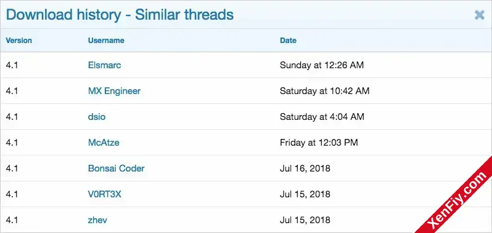Click the Download history overlay title
Viewport: 492px width, 233px height.
[x=120, y=15]
